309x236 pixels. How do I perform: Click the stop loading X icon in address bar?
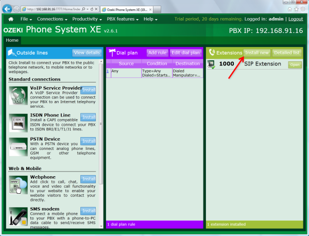pos(96,9)
